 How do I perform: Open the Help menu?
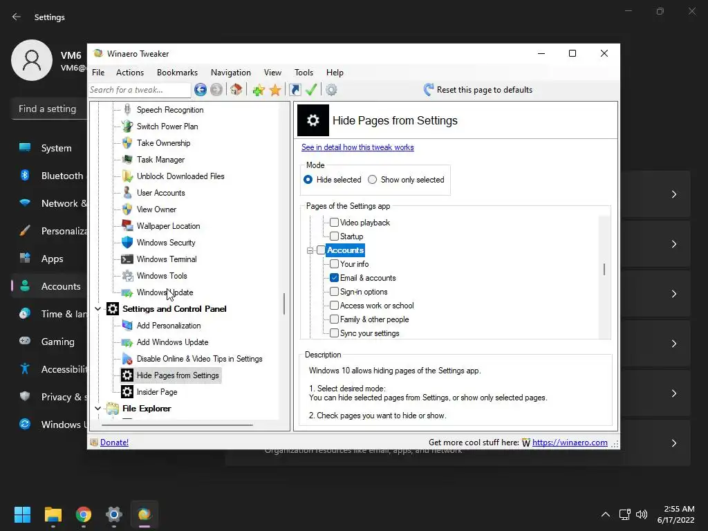point(335,72)
